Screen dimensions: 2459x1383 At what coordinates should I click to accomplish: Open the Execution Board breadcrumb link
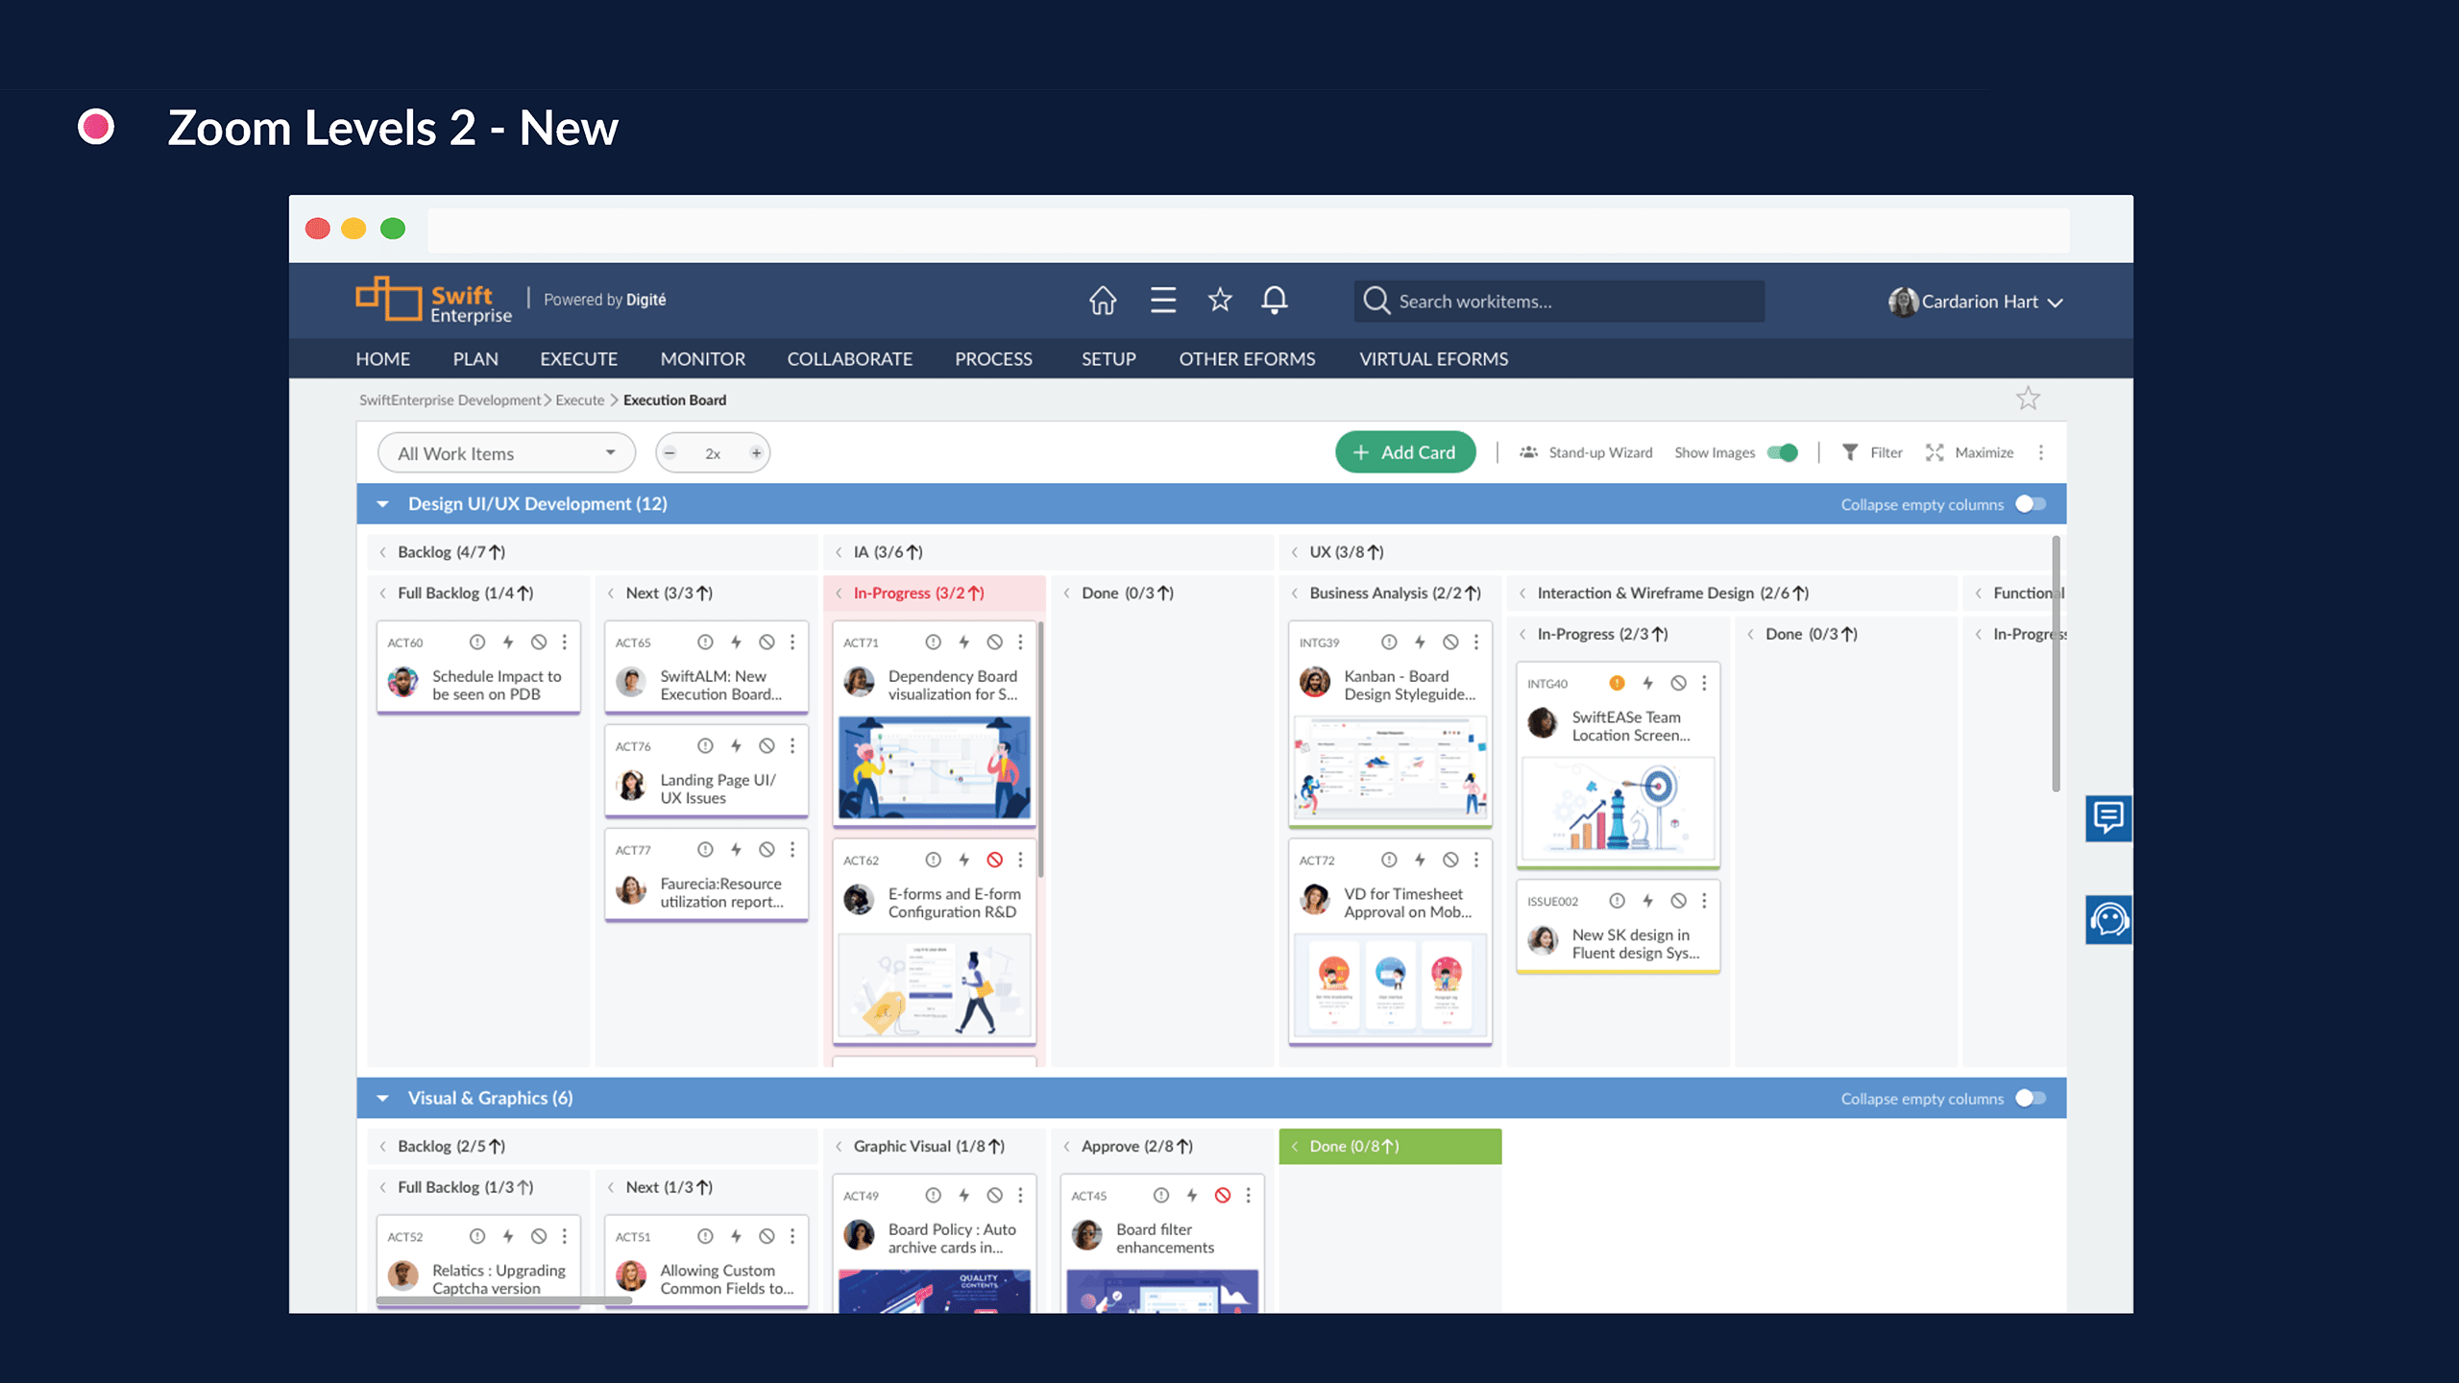[674, 400]
